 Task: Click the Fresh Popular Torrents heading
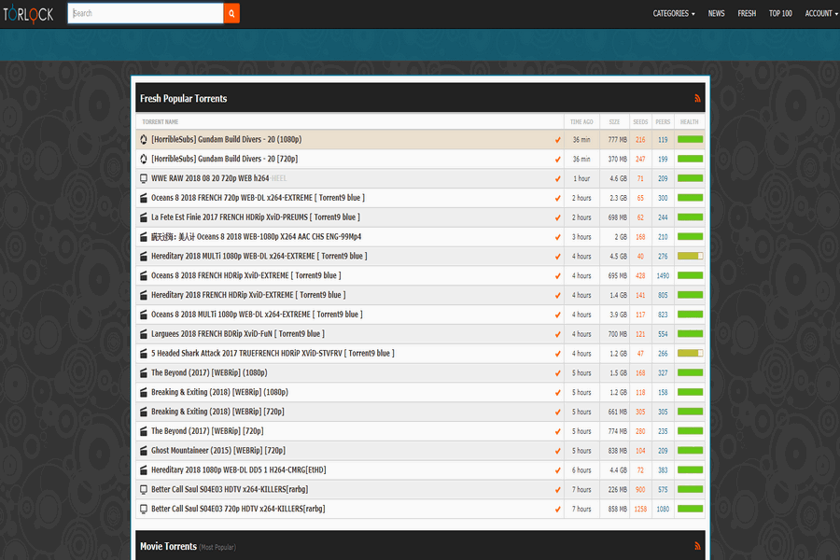pyautogui.click(x=183, y=99)
